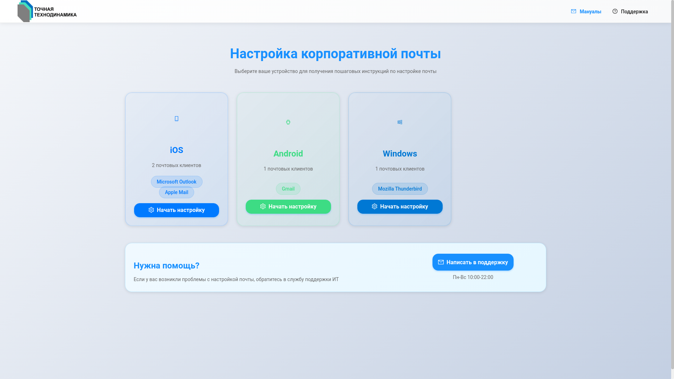Click the Windows logo icon

click(400, 122)
